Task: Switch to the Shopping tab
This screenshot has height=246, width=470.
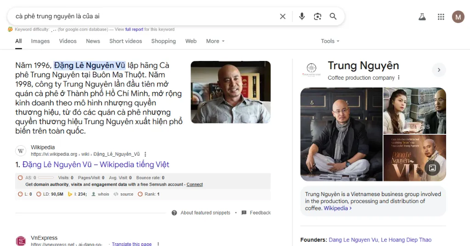Action: [x=164, y=41]
